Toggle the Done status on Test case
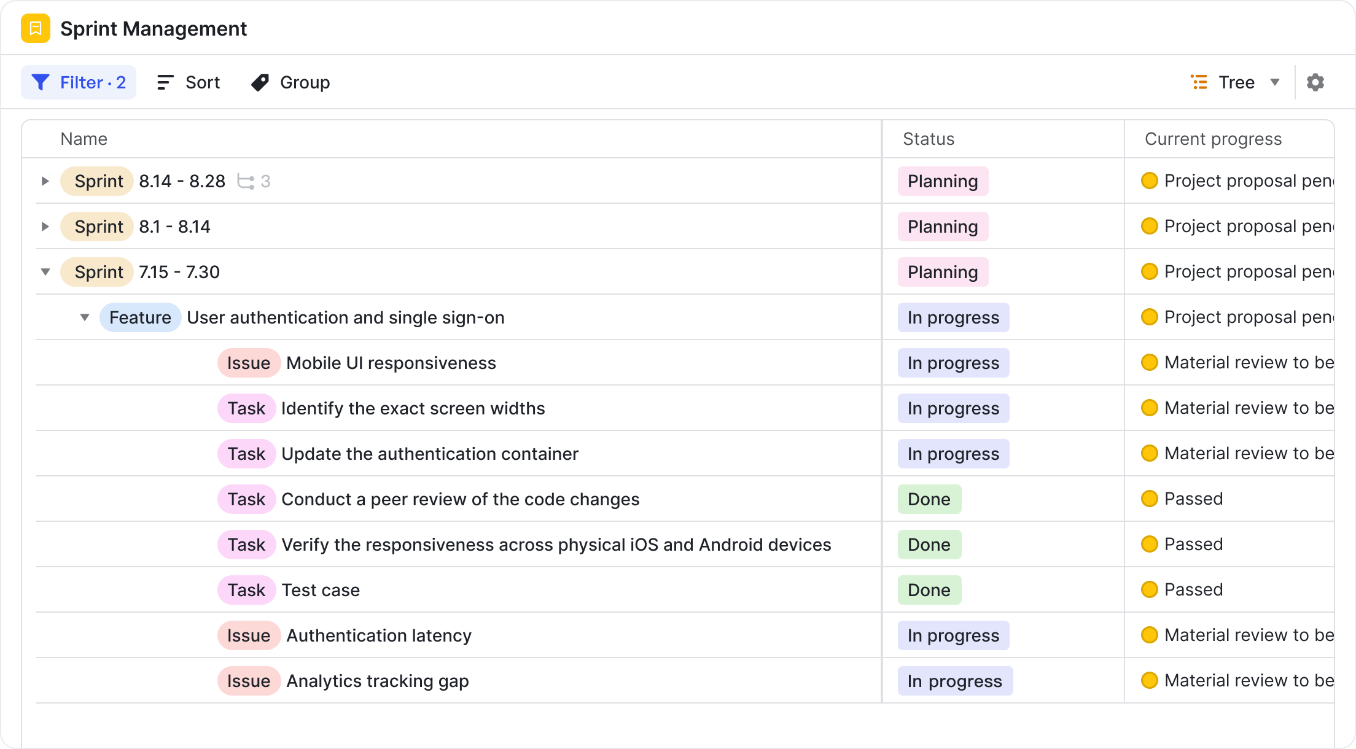The width and height of the screenshot is (1356, 749). (x=929, y=589)
